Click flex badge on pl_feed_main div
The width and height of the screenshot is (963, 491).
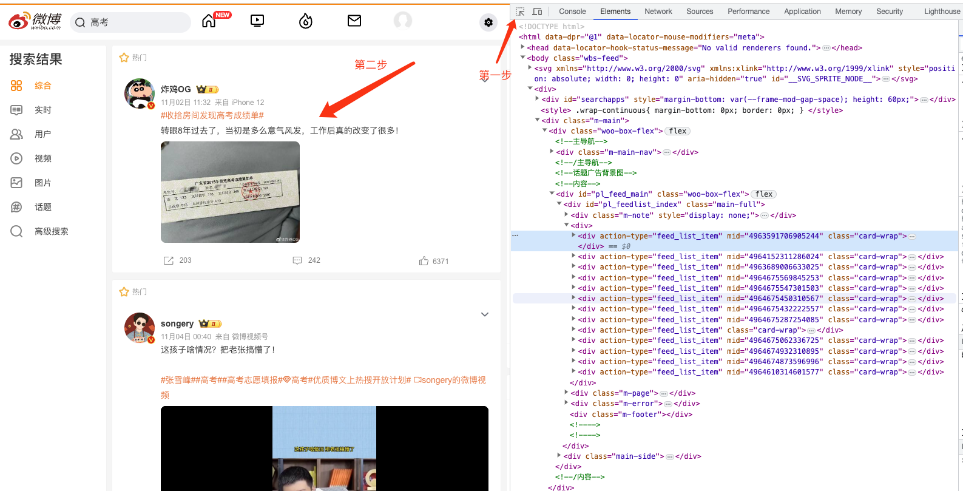[764, 194]
